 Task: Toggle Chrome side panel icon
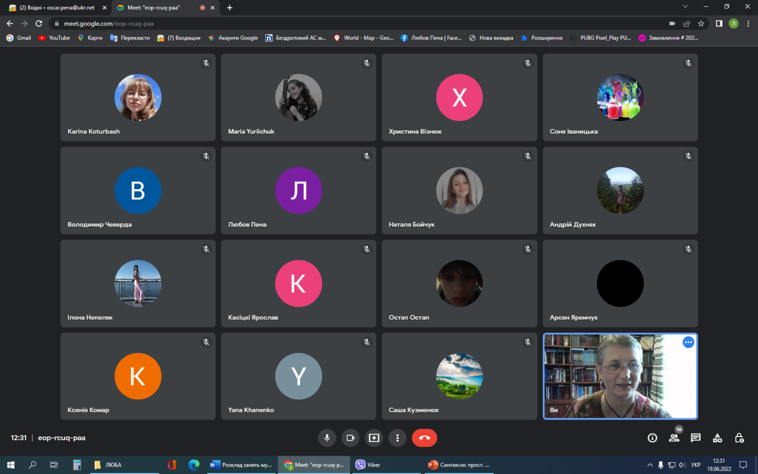pyautogui.click(x=719, y=24)
